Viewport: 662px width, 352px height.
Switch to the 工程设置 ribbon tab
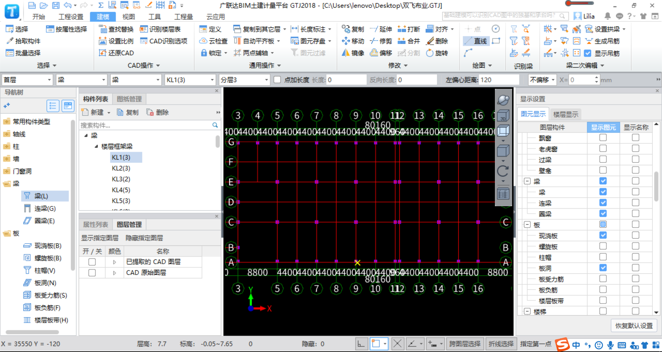coord(71,17)
